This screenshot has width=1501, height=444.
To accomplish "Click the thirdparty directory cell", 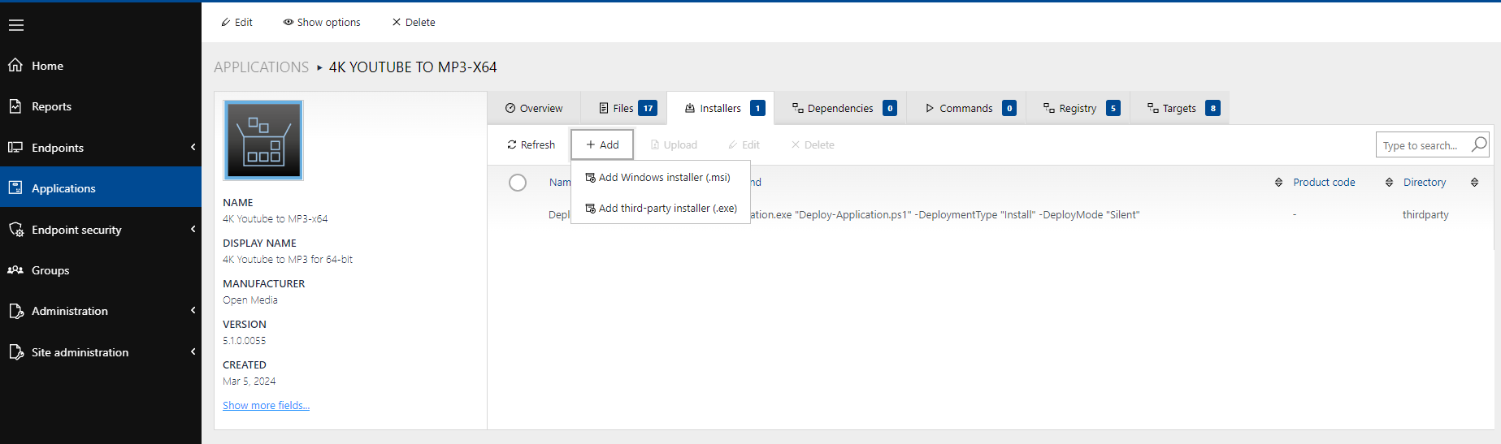I will (1425, 215).
